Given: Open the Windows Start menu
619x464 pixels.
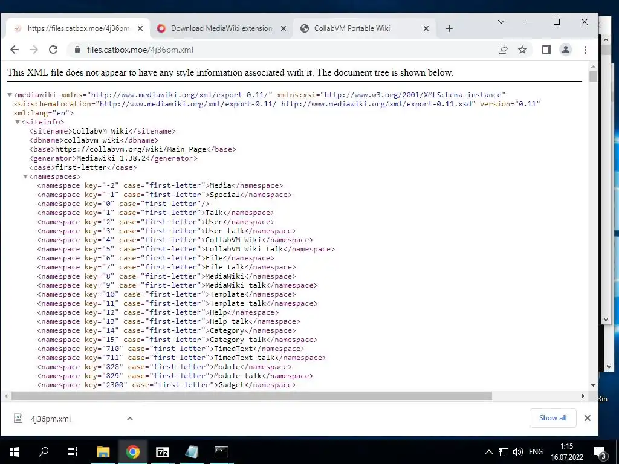Looking at the screenshot, I should pos(15,452).
